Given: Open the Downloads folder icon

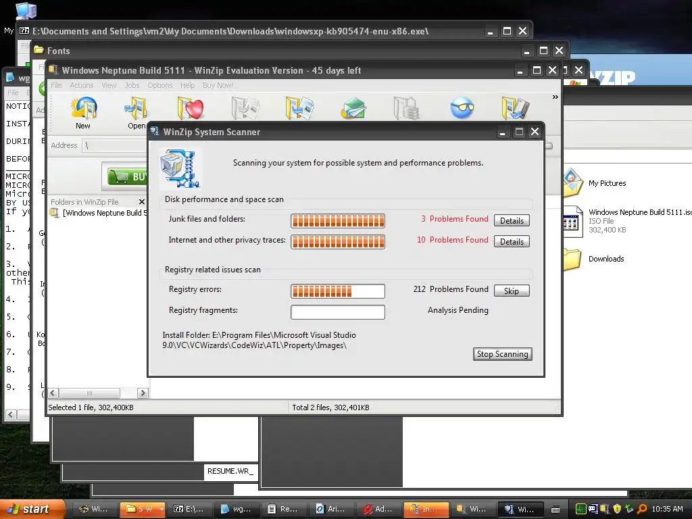Looking at the screenshot, I should [x=572, y=259].
